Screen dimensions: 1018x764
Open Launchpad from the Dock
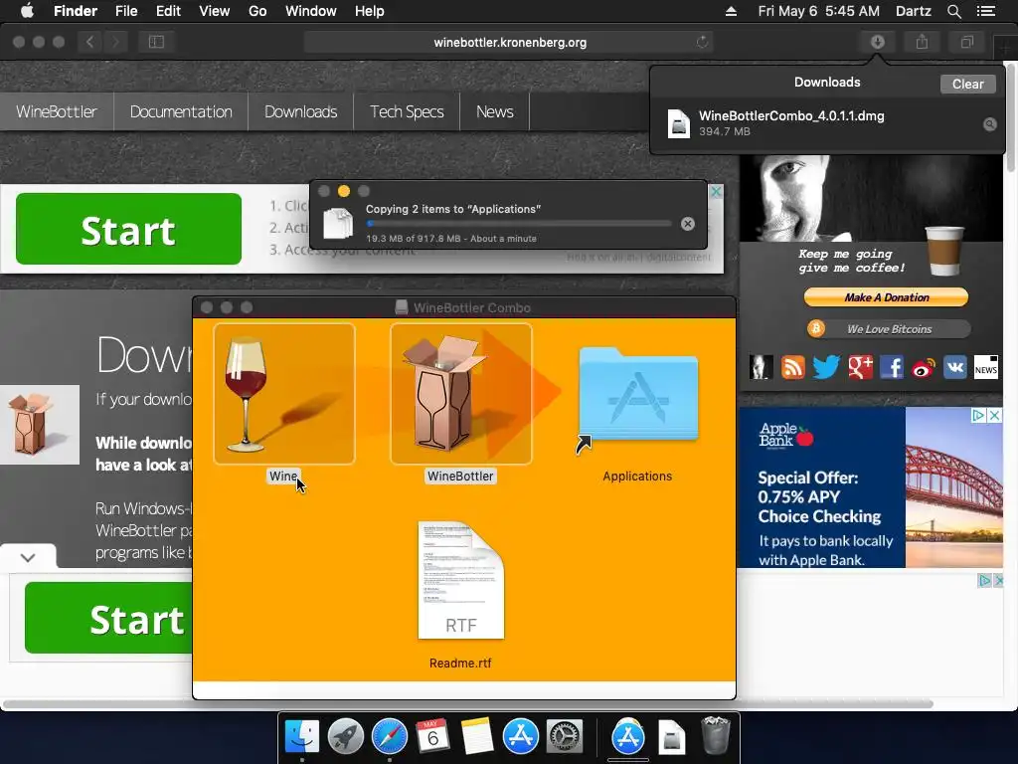pos(345,737)
